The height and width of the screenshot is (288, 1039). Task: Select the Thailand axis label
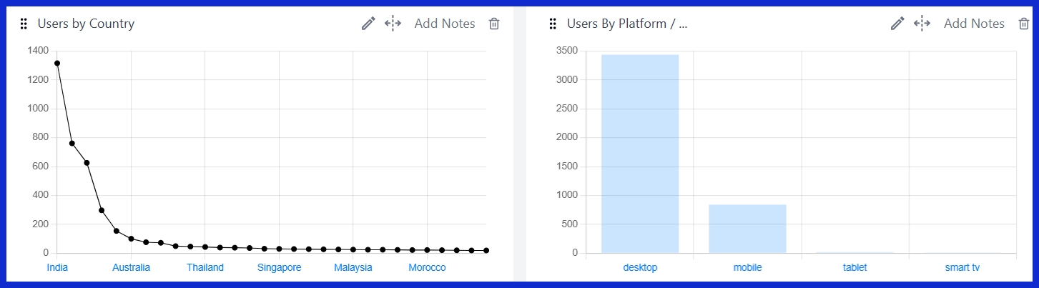(x=205, y=268)
